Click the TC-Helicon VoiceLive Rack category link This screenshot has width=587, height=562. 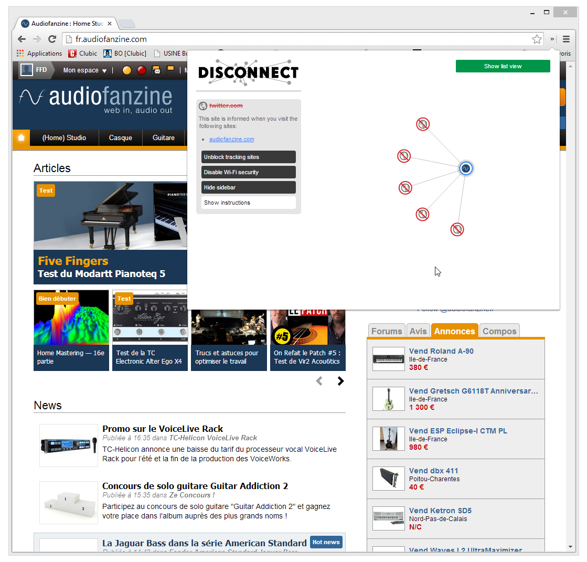(x=213, y=438)
